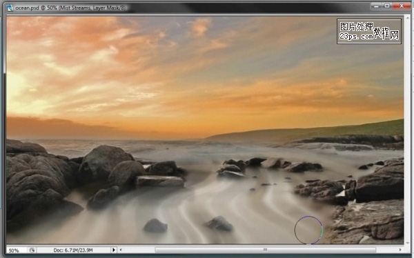Image resolution: width=414 pixels, height=258 pixels.
Task: Click the 50% zoom level field
Action: (x=17, y=250)
